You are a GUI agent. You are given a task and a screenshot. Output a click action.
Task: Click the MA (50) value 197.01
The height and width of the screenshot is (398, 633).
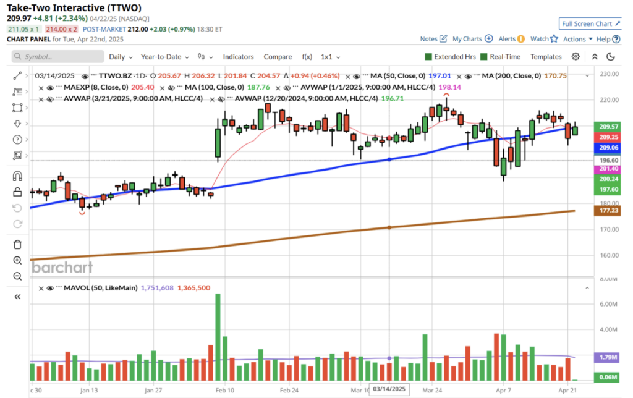coord(440,76)
